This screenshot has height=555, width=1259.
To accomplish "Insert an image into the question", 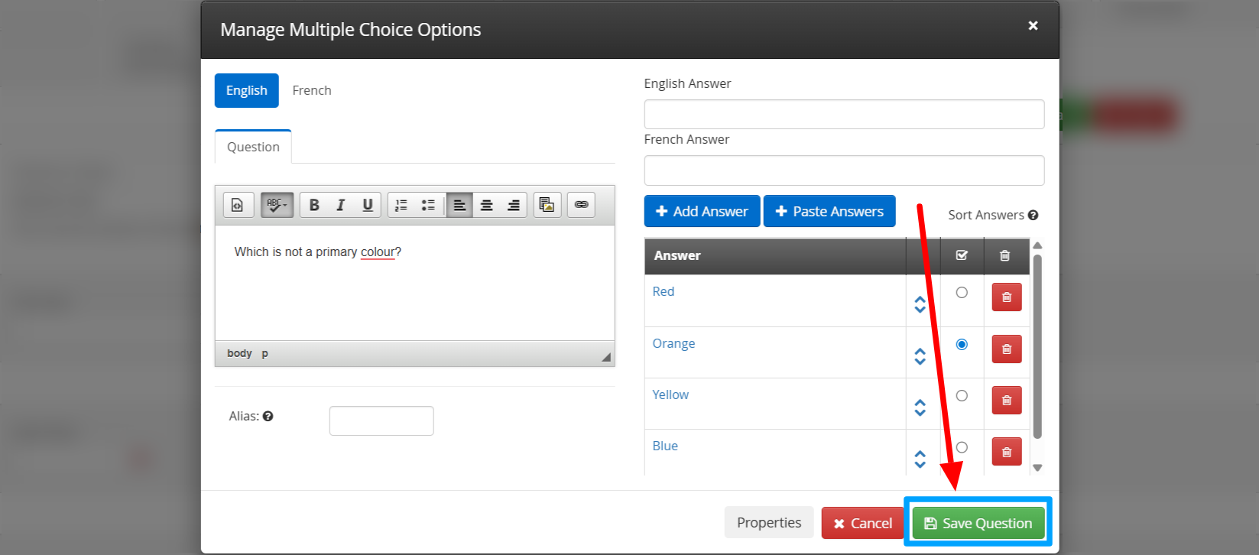I will [547, 205].
